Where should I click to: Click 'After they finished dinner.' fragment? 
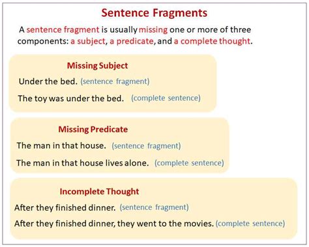(65, 208)
